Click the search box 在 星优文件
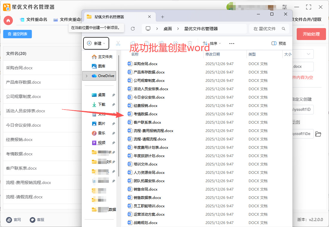Screen dimensions: 329x227 pyautogui.click(x=269, y=29)
